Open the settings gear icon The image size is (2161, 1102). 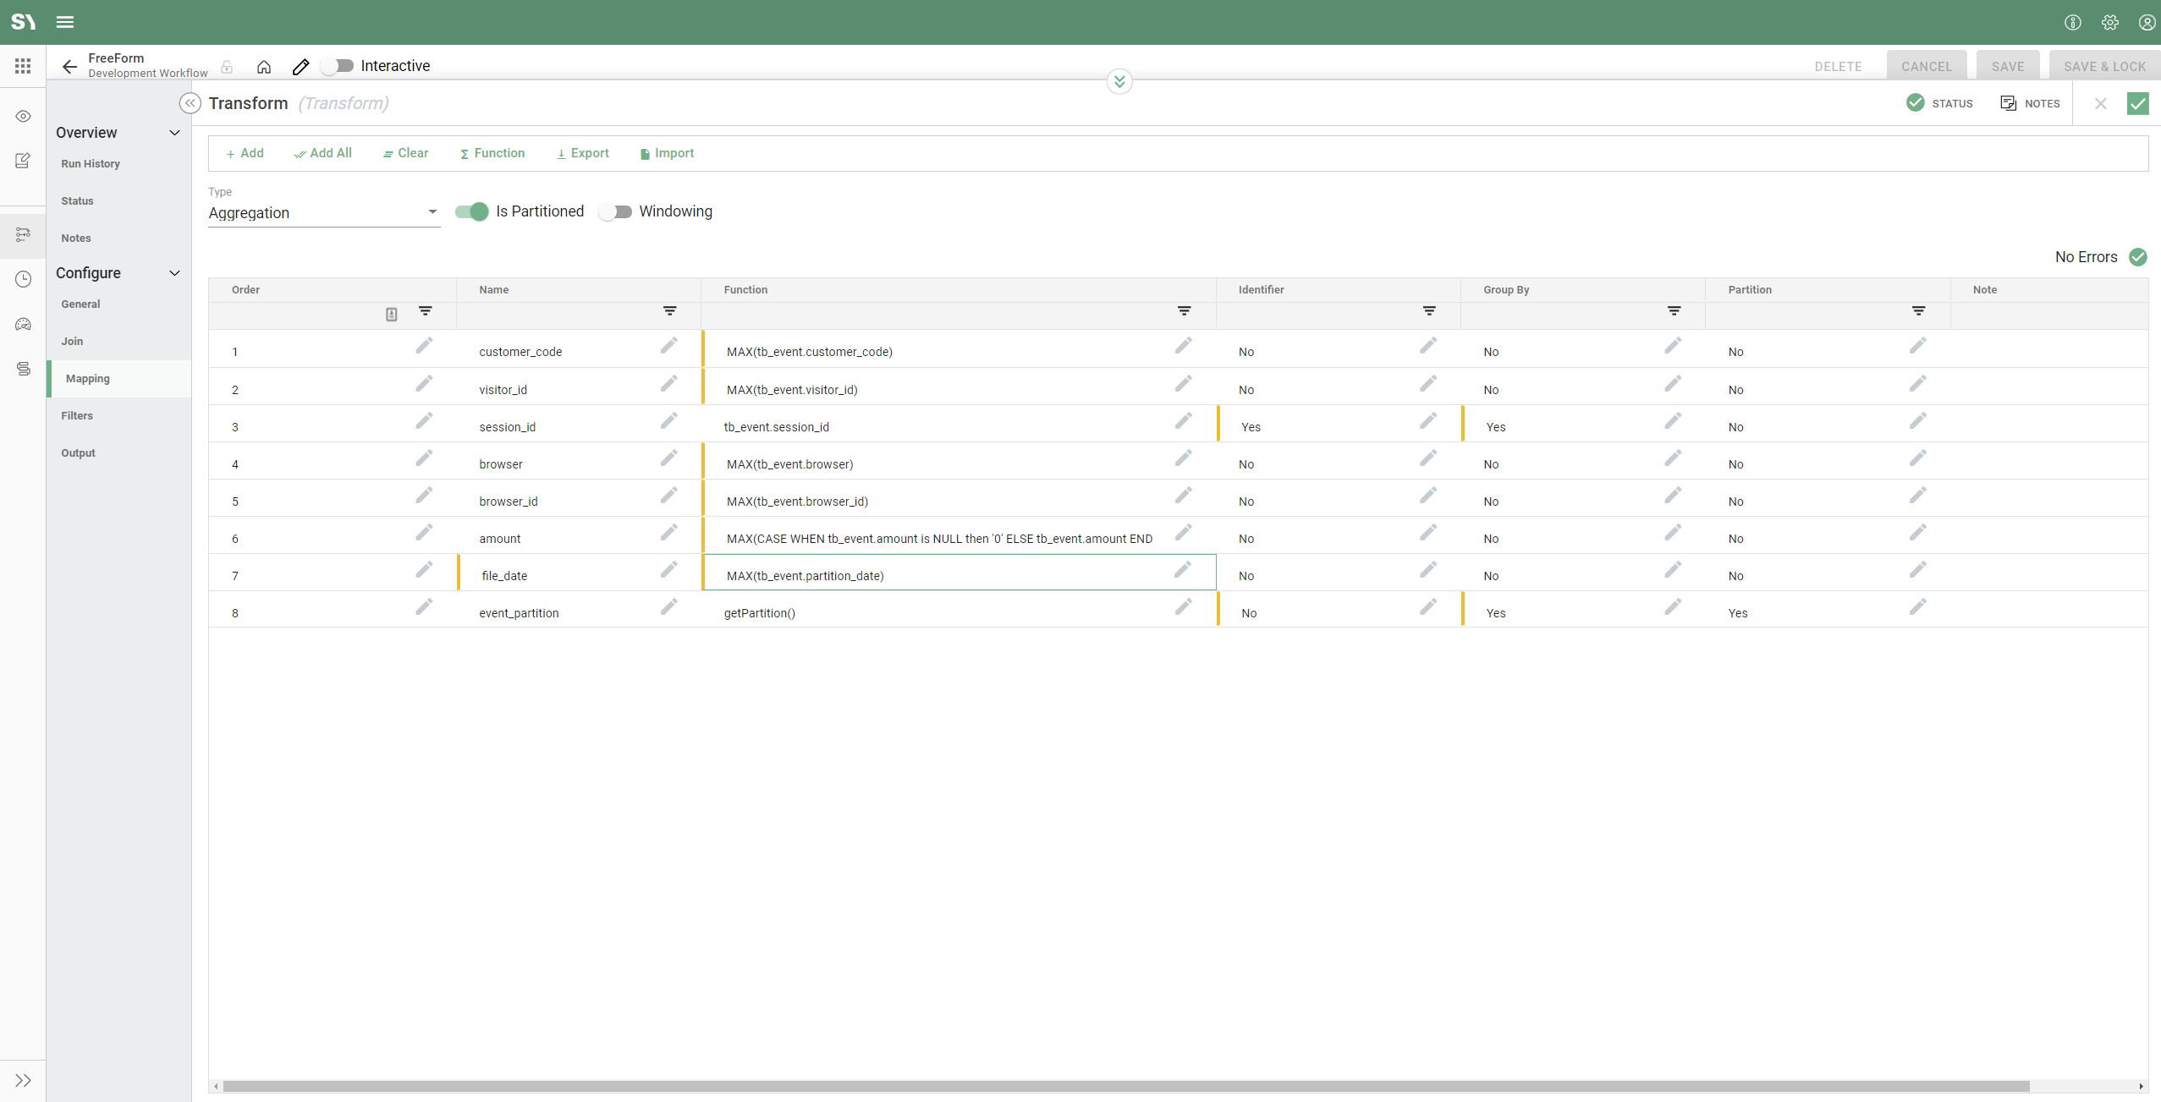[x=2109, y=23]
